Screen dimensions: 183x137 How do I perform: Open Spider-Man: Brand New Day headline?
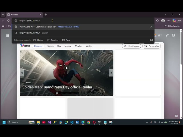click(57, 87)
